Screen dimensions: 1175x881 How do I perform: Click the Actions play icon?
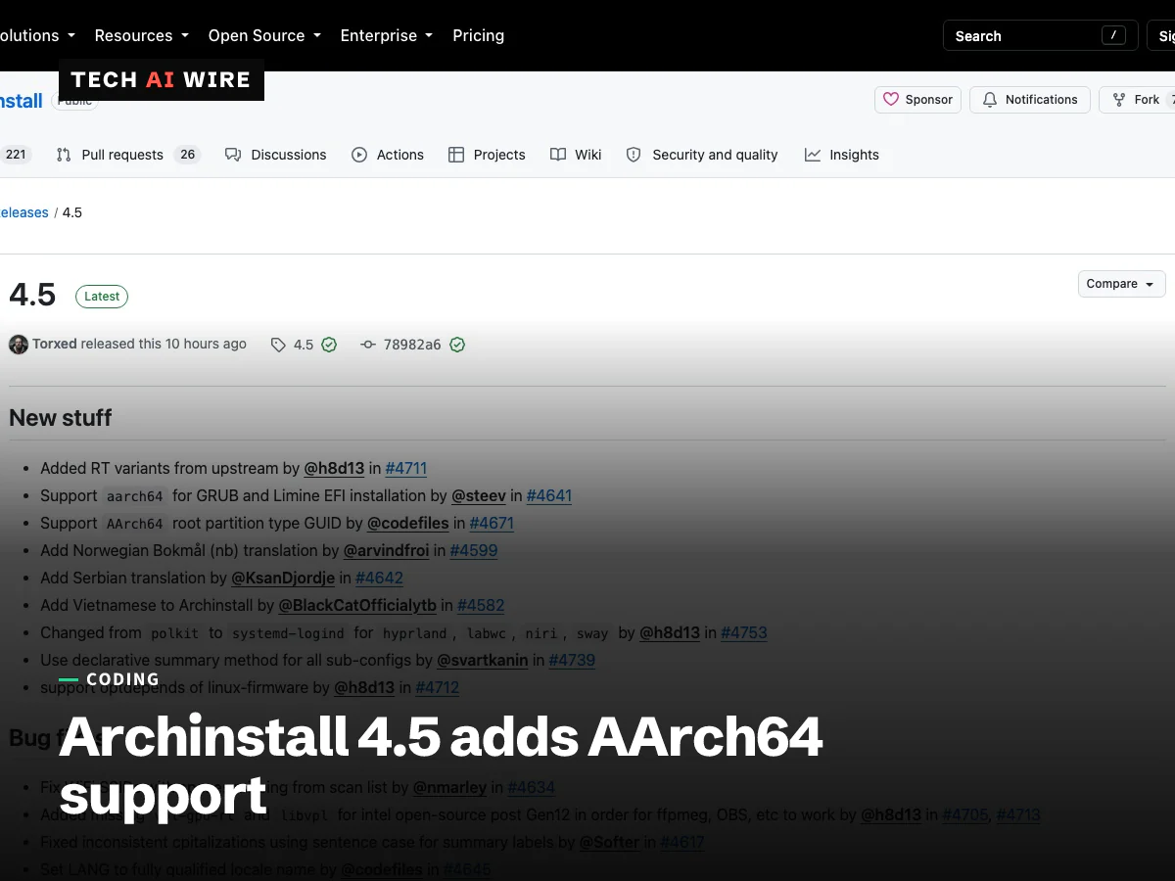[359, 155]
